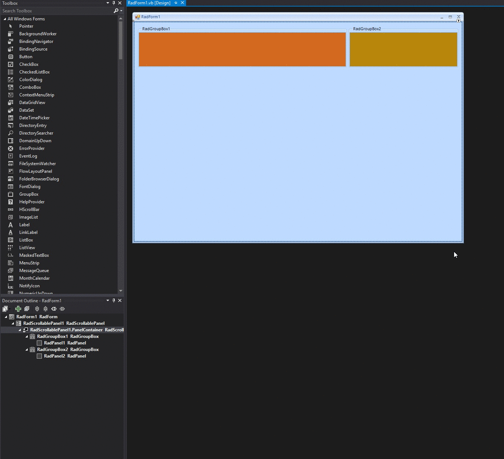This screenshot has height=459, width=504.
Task: Select the FolderBrowserDialog component
Action: click(x=39, y=179)
